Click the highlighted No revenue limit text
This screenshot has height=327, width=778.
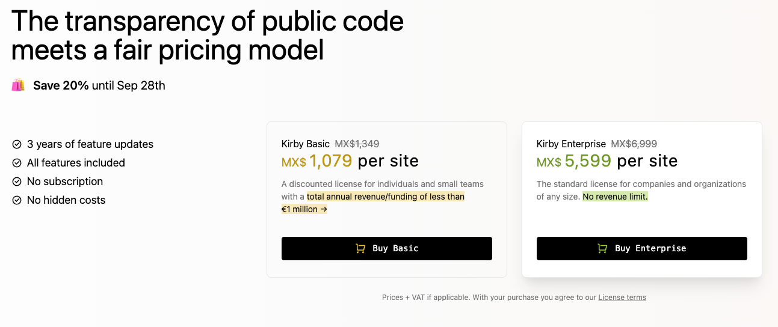(x=615, y=197)
